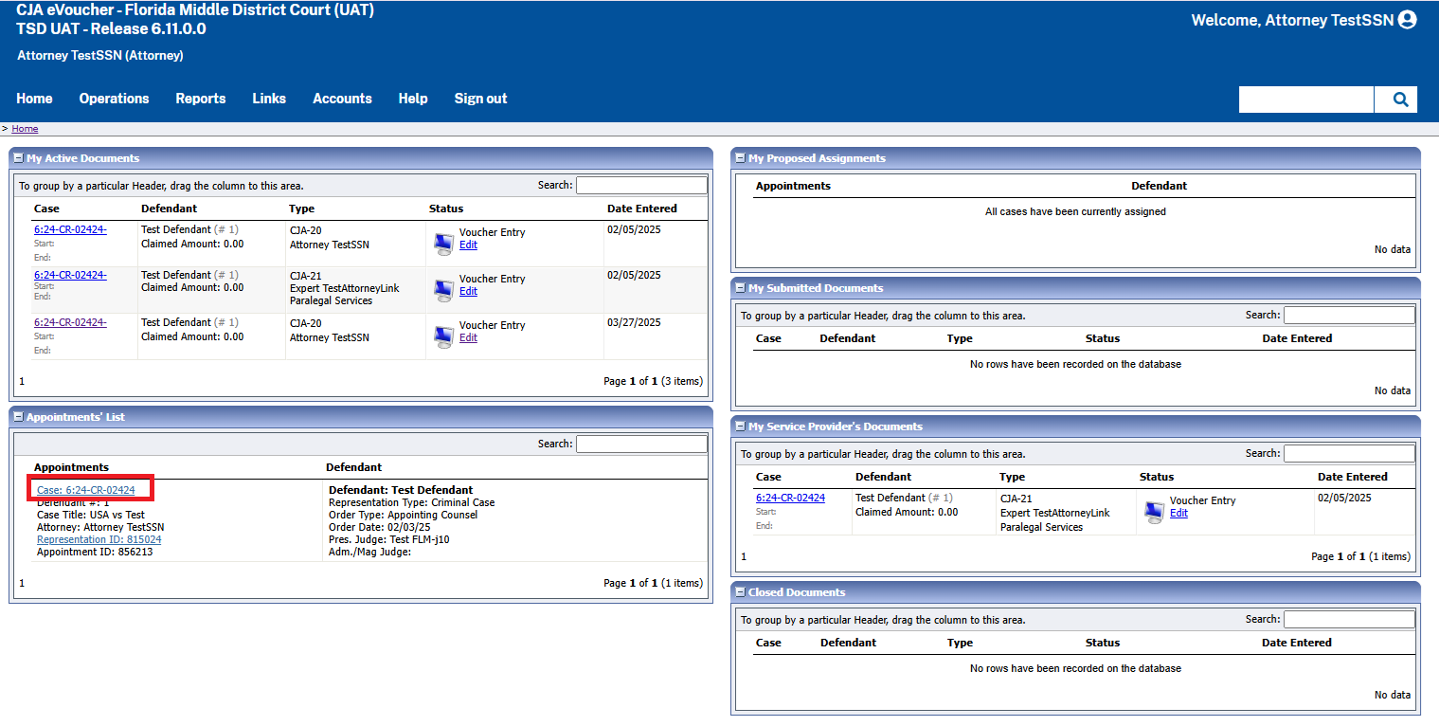The image size is (1439, 726).
Task: Click the search magnifier button in header
Action: tap(1395, 100)
